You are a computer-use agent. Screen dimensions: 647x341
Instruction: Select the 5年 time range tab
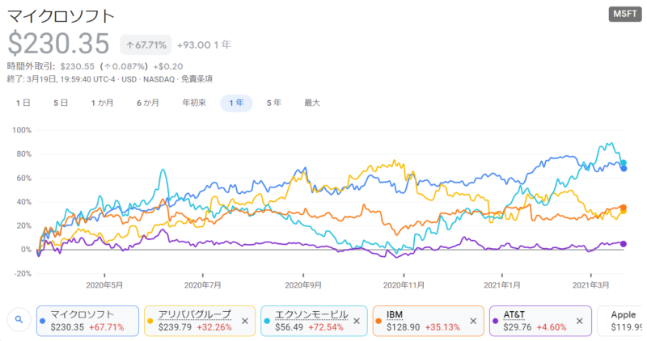[273, 103]
